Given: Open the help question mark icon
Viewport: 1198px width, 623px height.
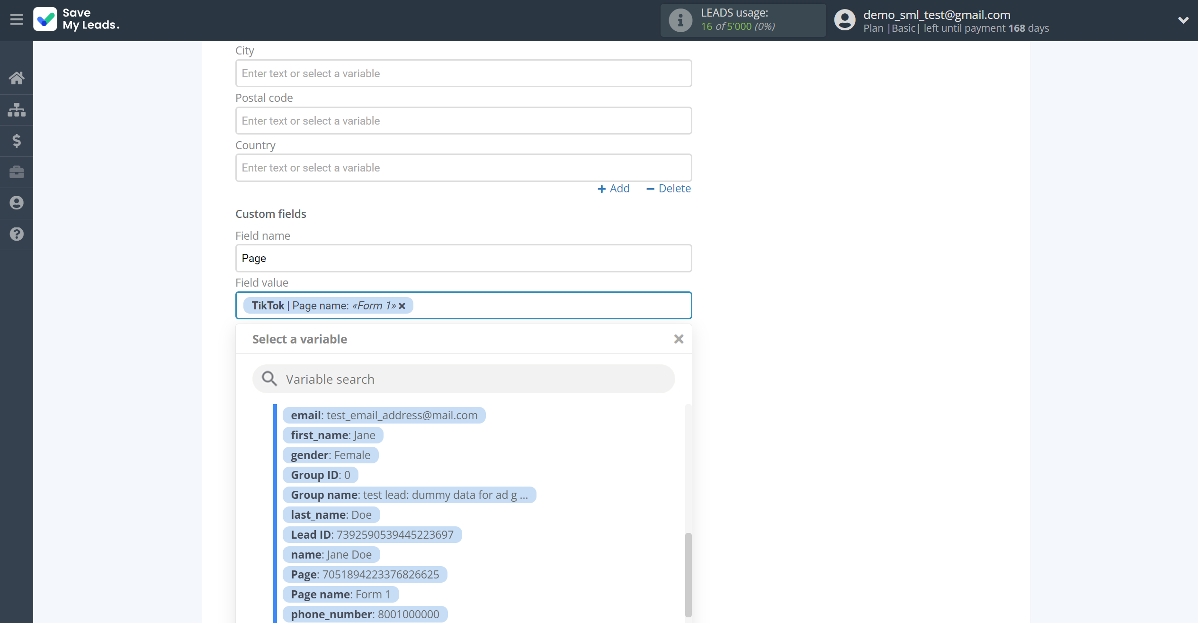Looking at the screenshot, I should click(17, 234).
